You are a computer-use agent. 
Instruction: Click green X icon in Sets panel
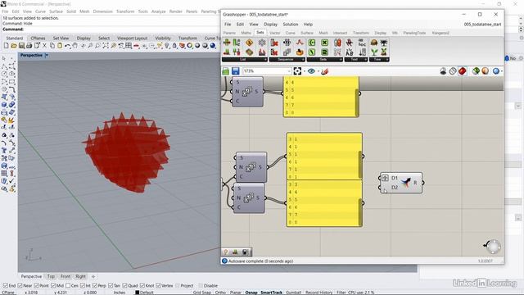coord(324,43)
